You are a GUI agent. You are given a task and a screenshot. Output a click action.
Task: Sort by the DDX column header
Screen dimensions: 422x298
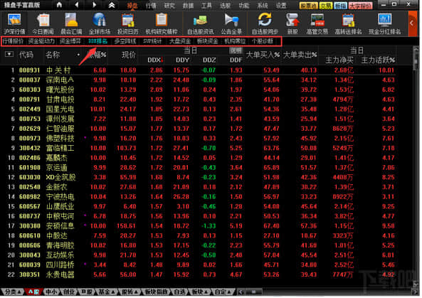coord(155,60)
